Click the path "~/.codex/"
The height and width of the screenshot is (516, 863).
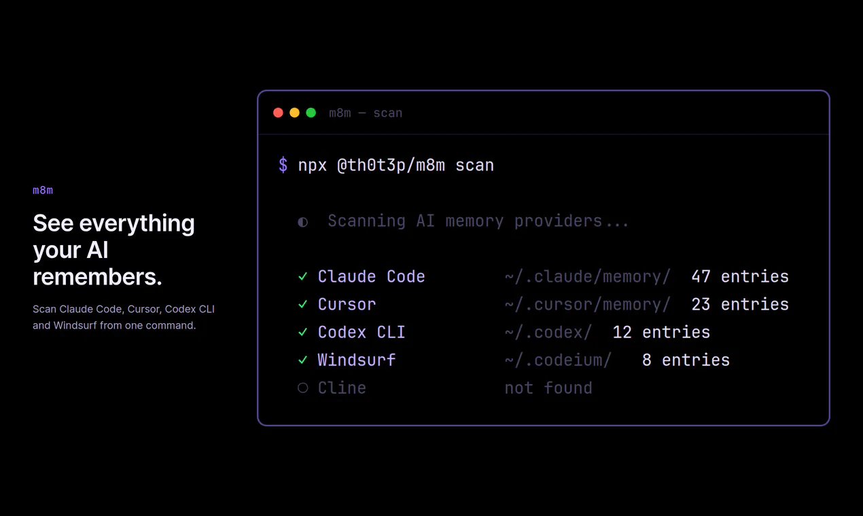pos(548,332)
